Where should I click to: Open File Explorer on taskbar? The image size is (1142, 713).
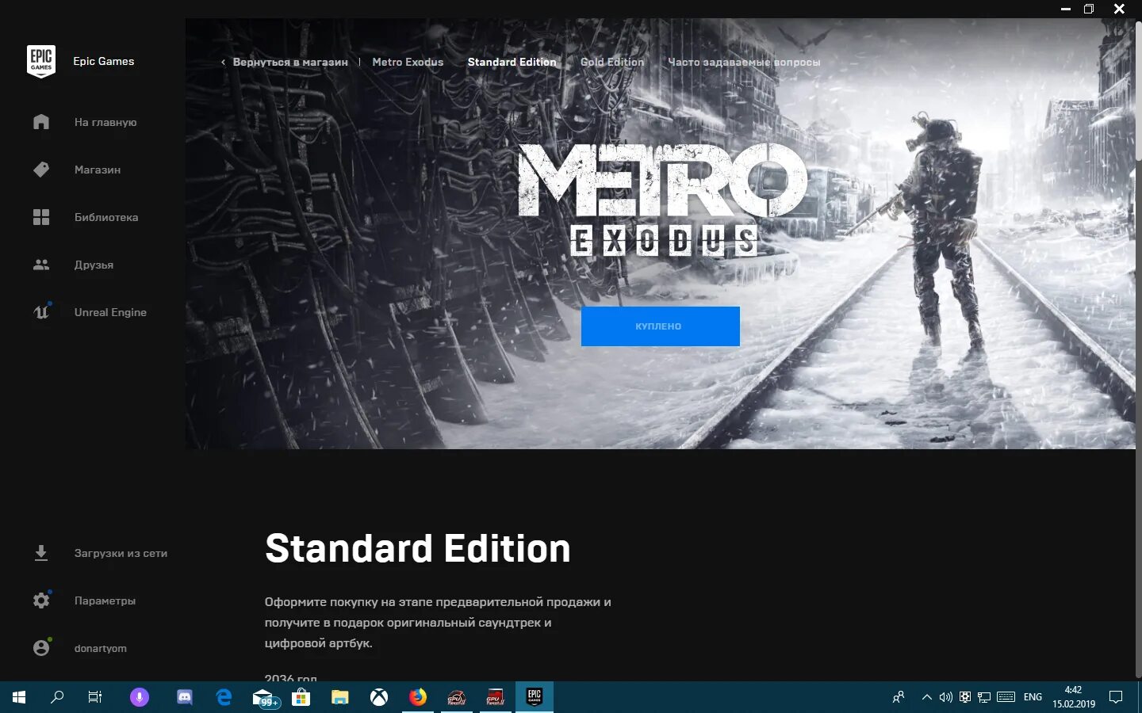(339, 697)
